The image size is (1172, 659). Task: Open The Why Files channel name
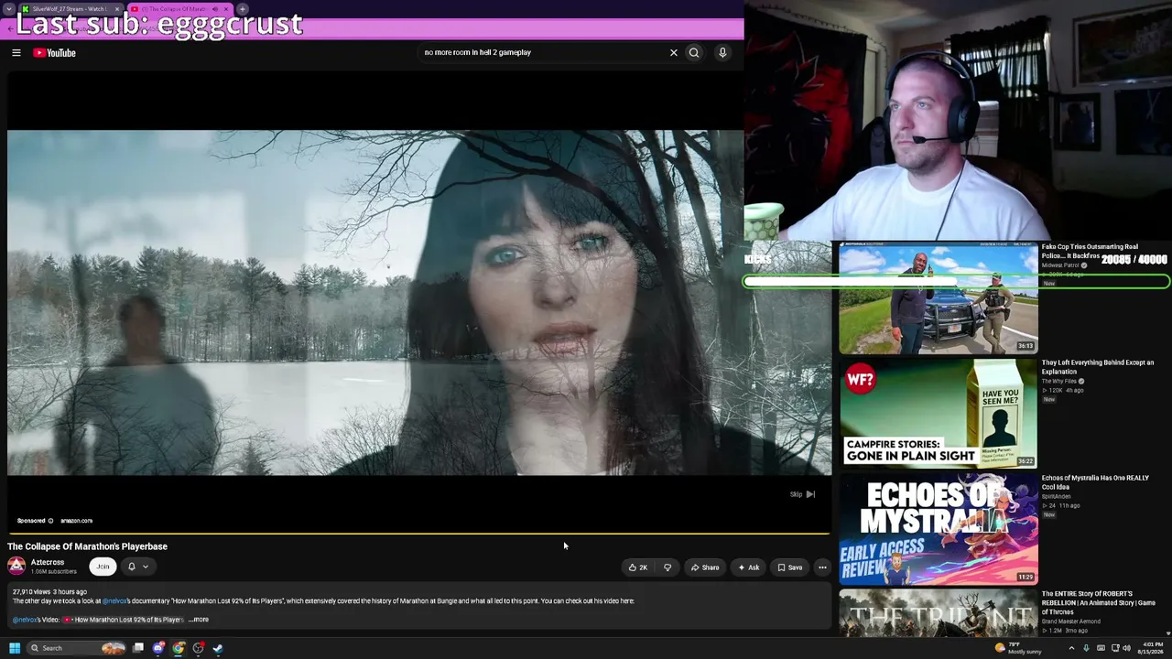click(x=1058, y=382)
